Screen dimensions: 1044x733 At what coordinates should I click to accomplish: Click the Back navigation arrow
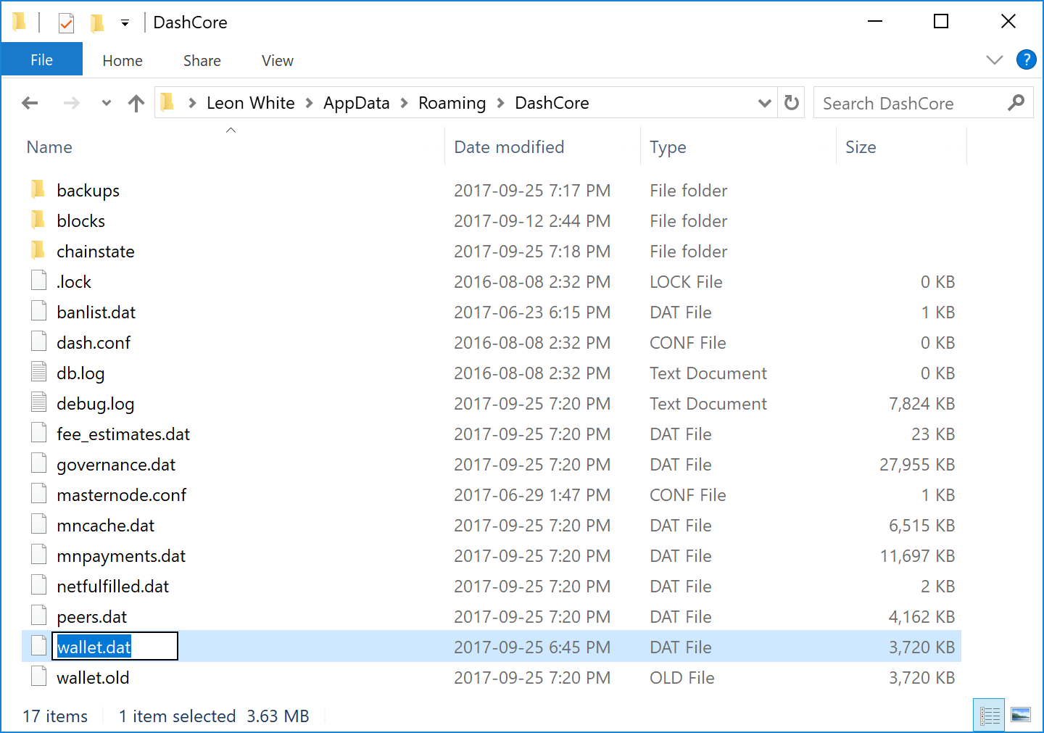(30, 103)
